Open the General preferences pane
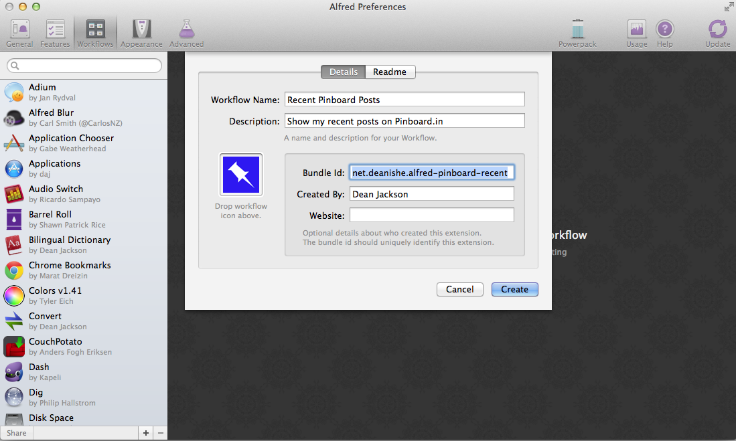736x441 pixels. coord(19,33)
